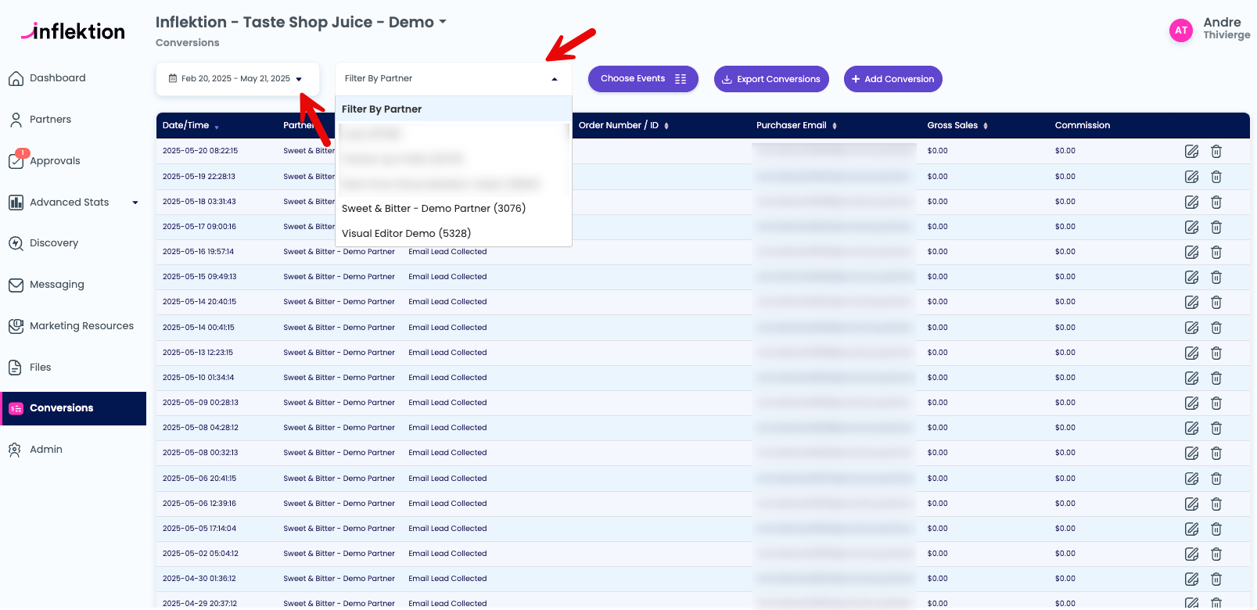Click the Messaging envelope icon
1257x610 pixels.
16,285
